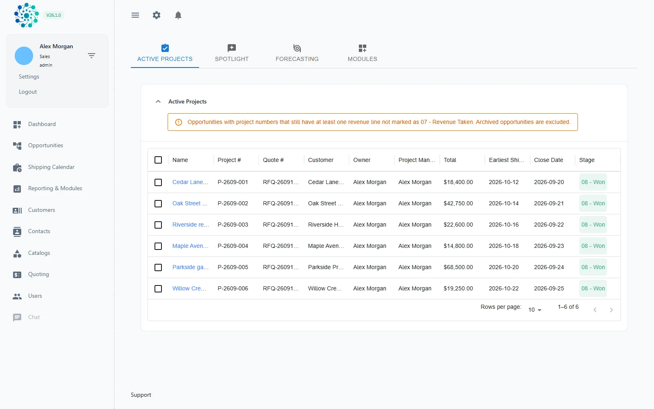Open the notifications bell icon
The image size is (654, 409).
click(x=178, y=15)
